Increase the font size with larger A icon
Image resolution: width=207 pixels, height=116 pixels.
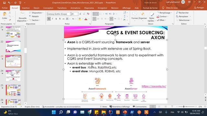click(80, 14)
